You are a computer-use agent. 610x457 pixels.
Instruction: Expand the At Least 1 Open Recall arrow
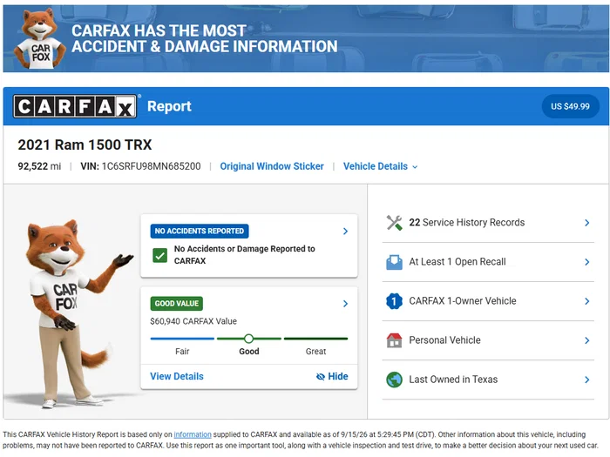point(587,262)
